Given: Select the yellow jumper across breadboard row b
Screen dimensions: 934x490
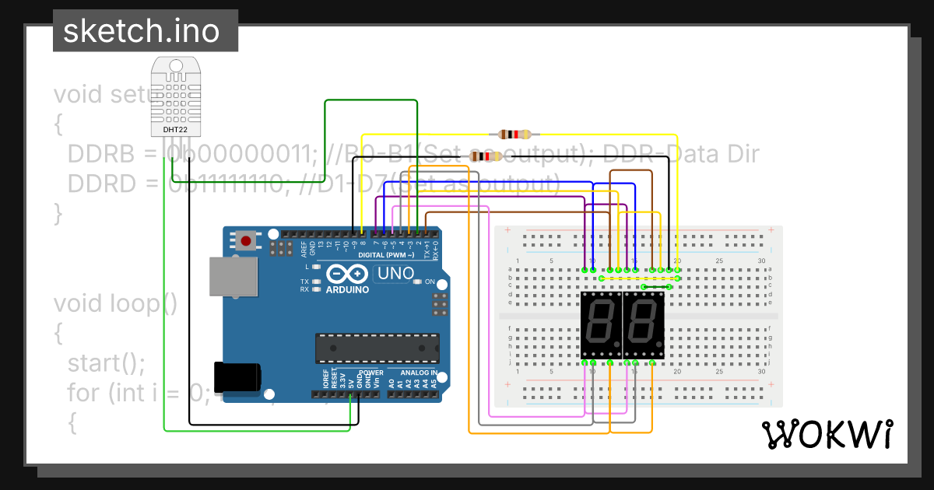Looking at the screenshot, I should click(x=640, y=278).
